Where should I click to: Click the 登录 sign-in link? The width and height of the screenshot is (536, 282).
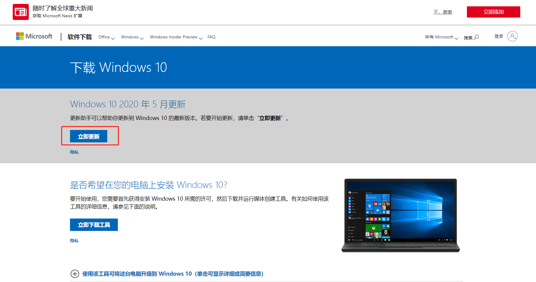click(x=499, y=36)
